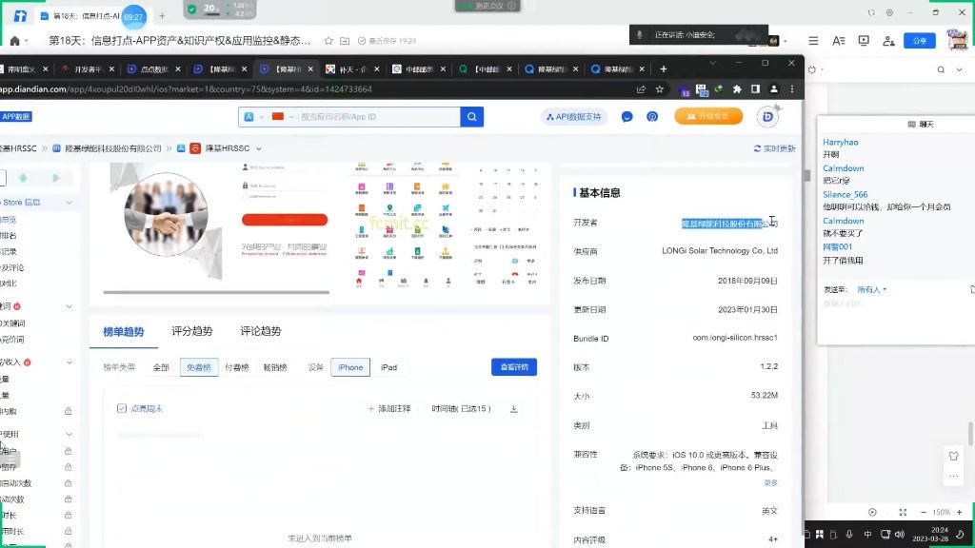
Task: Collapse the 收入 sidebar section
Action: tap(69, 362)
